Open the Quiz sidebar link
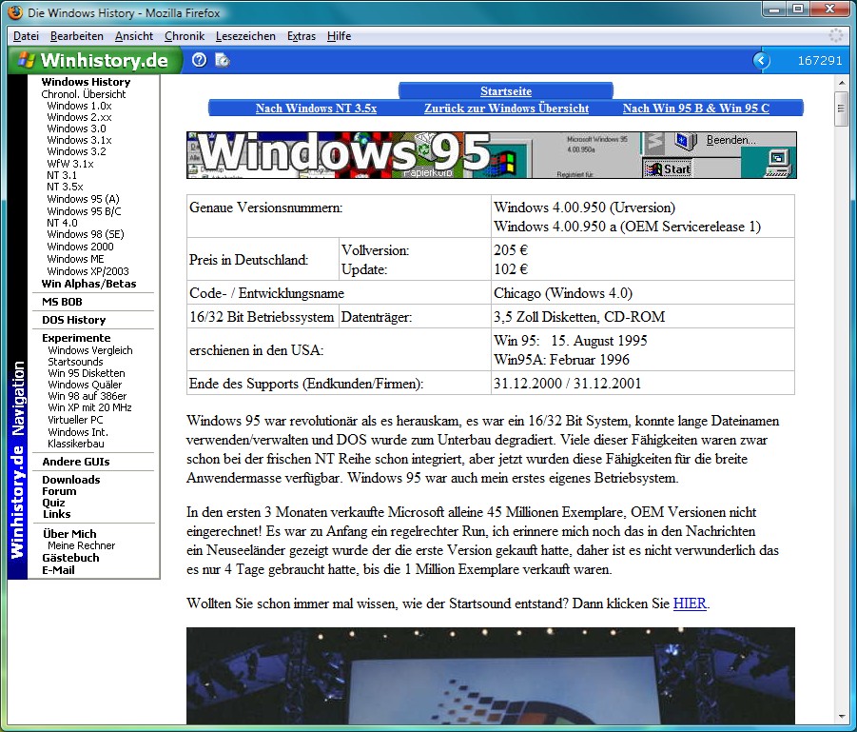The image size is (857, 732). (x=53, y=503)
